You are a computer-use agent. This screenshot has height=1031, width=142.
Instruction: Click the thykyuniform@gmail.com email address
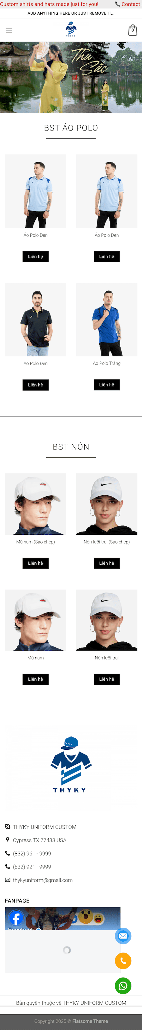click(x=43, y=880)
